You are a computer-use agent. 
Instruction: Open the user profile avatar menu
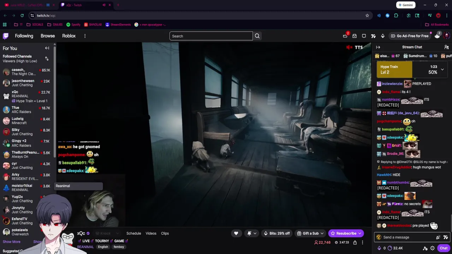446,36
